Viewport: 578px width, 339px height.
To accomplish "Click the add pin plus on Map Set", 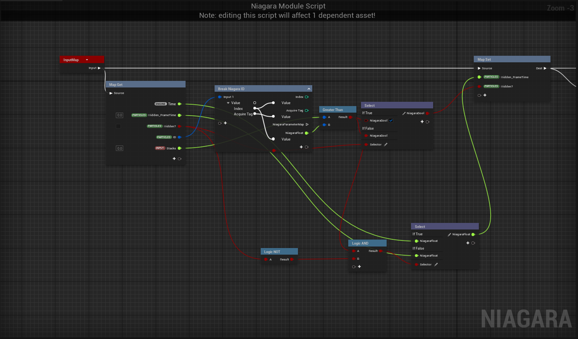I will pyautogui.click(x=485, y=95).
